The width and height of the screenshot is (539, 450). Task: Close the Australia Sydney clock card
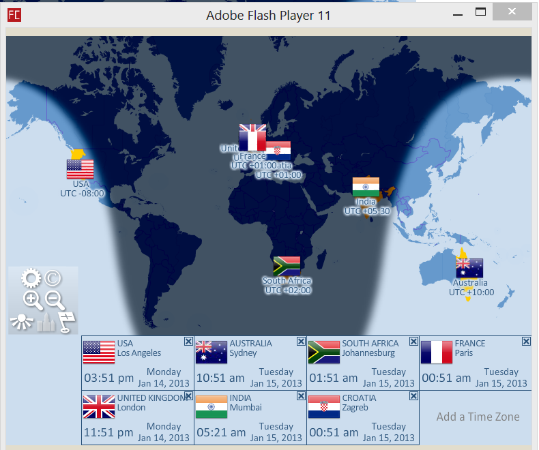(x=301, y=342)
